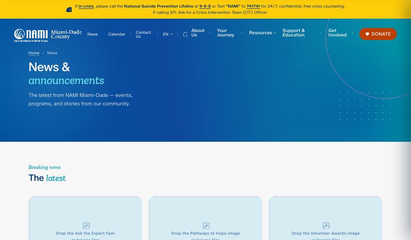
Task: Click the image icon in Pathways to Hope card
Action: (206, 226)
